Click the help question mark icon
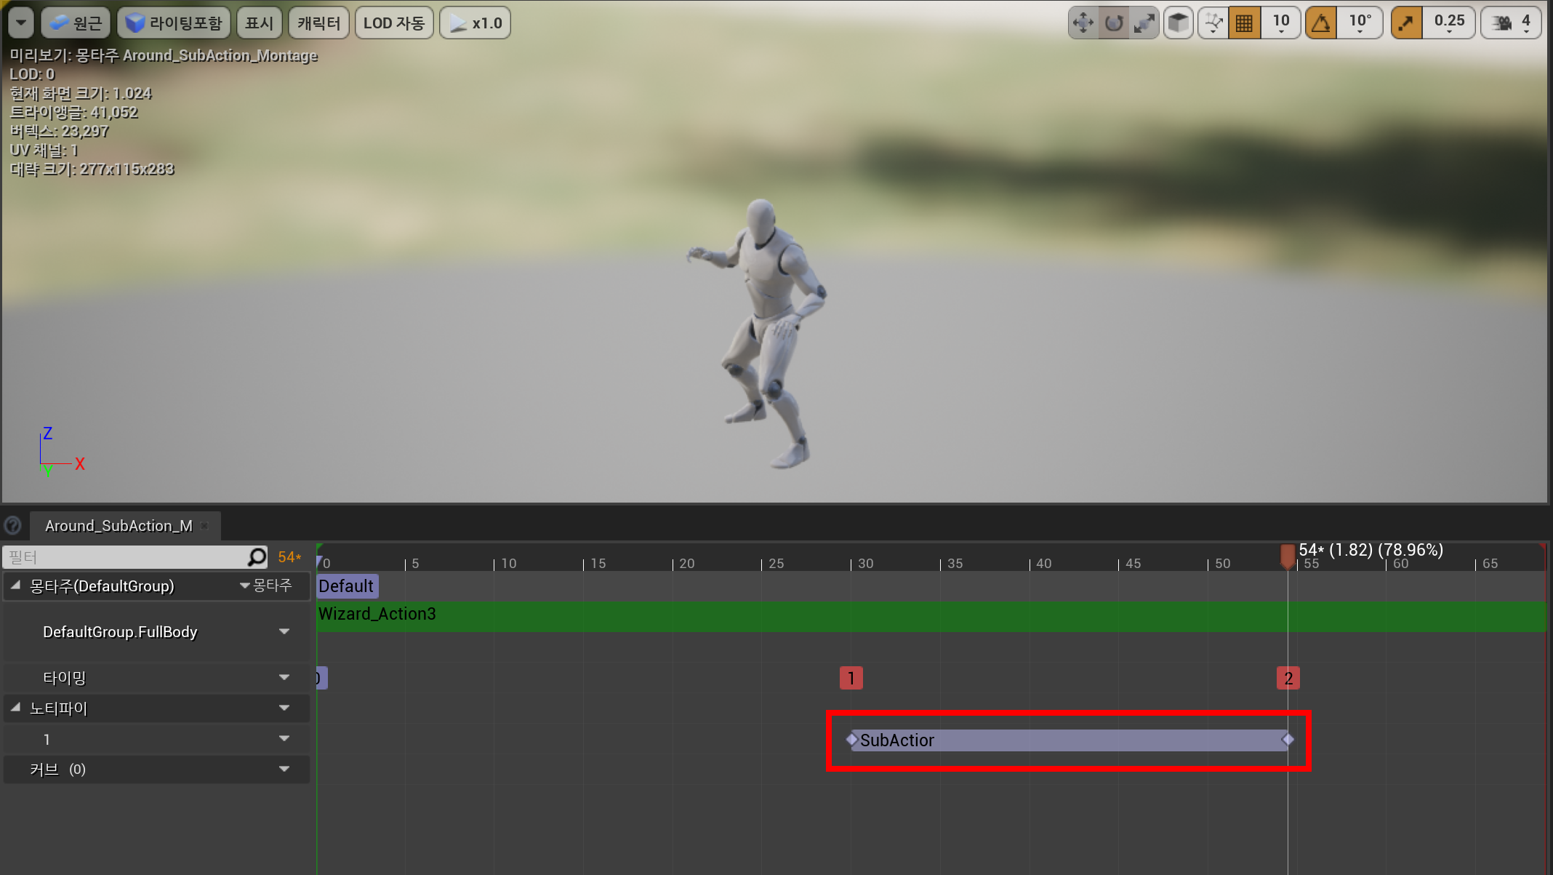 pyautogui.click(x=12, y=525)
